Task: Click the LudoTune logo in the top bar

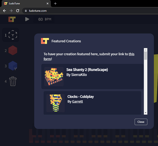Action: click(x=12, y=19)
